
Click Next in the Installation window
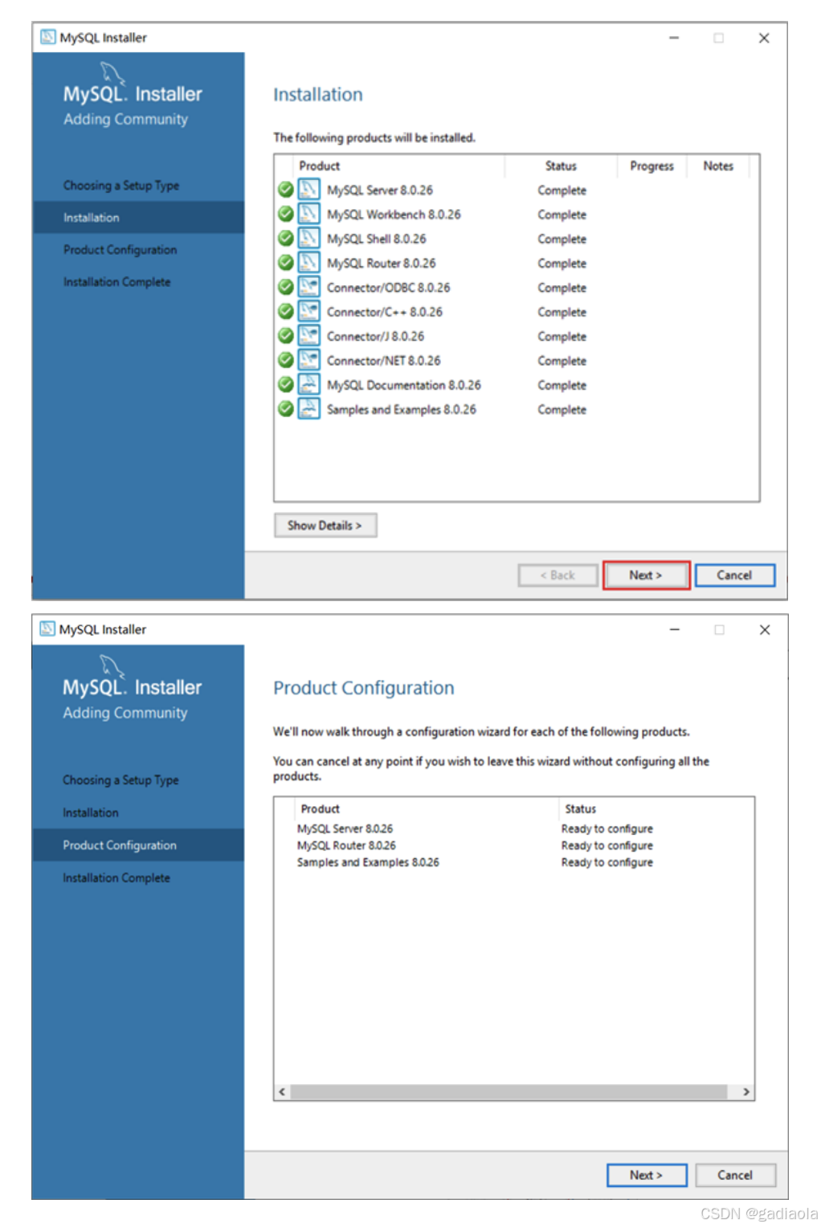646,575
